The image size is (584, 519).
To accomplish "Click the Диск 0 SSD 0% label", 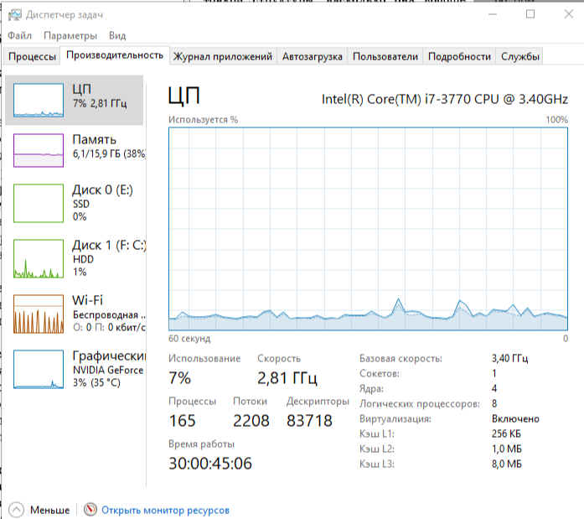I will 102,203.
